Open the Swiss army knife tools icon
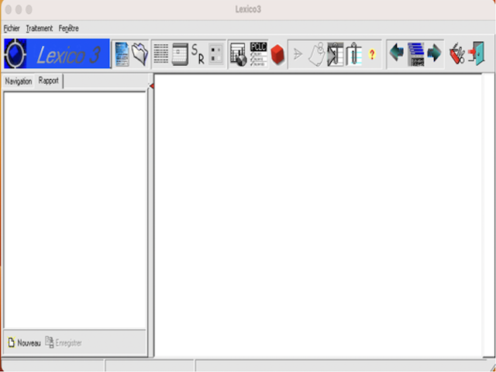This screenshot has width=496, height=372. pyautogui.click(x=457, y=54)
